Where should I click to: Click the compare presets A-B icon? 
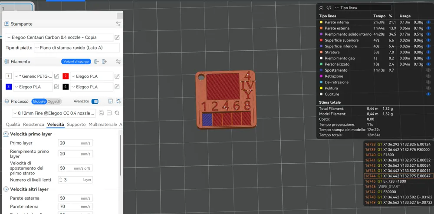(x=118, y=101)
